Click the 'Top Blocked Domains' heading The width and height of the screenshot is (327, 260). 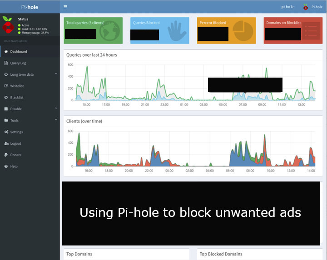click(x=221, y=254)
